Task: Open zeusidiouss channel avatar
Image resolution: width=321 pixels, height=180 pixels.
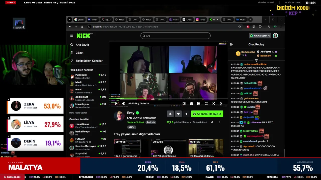Action: pyautogui.click(x=72, y=126)
